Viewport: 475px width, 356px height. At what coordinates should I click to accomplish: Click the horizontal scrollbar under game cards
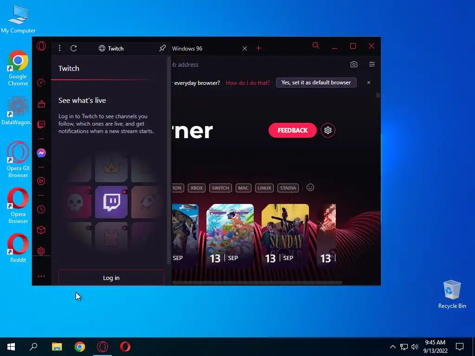pos(257,283)
